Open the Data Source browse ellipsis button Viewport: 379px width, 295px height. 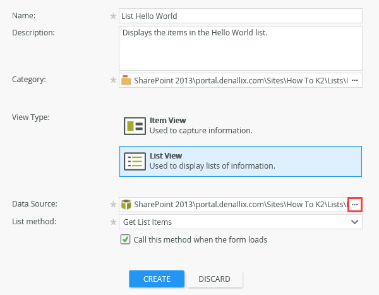click(x=354, y=204)
